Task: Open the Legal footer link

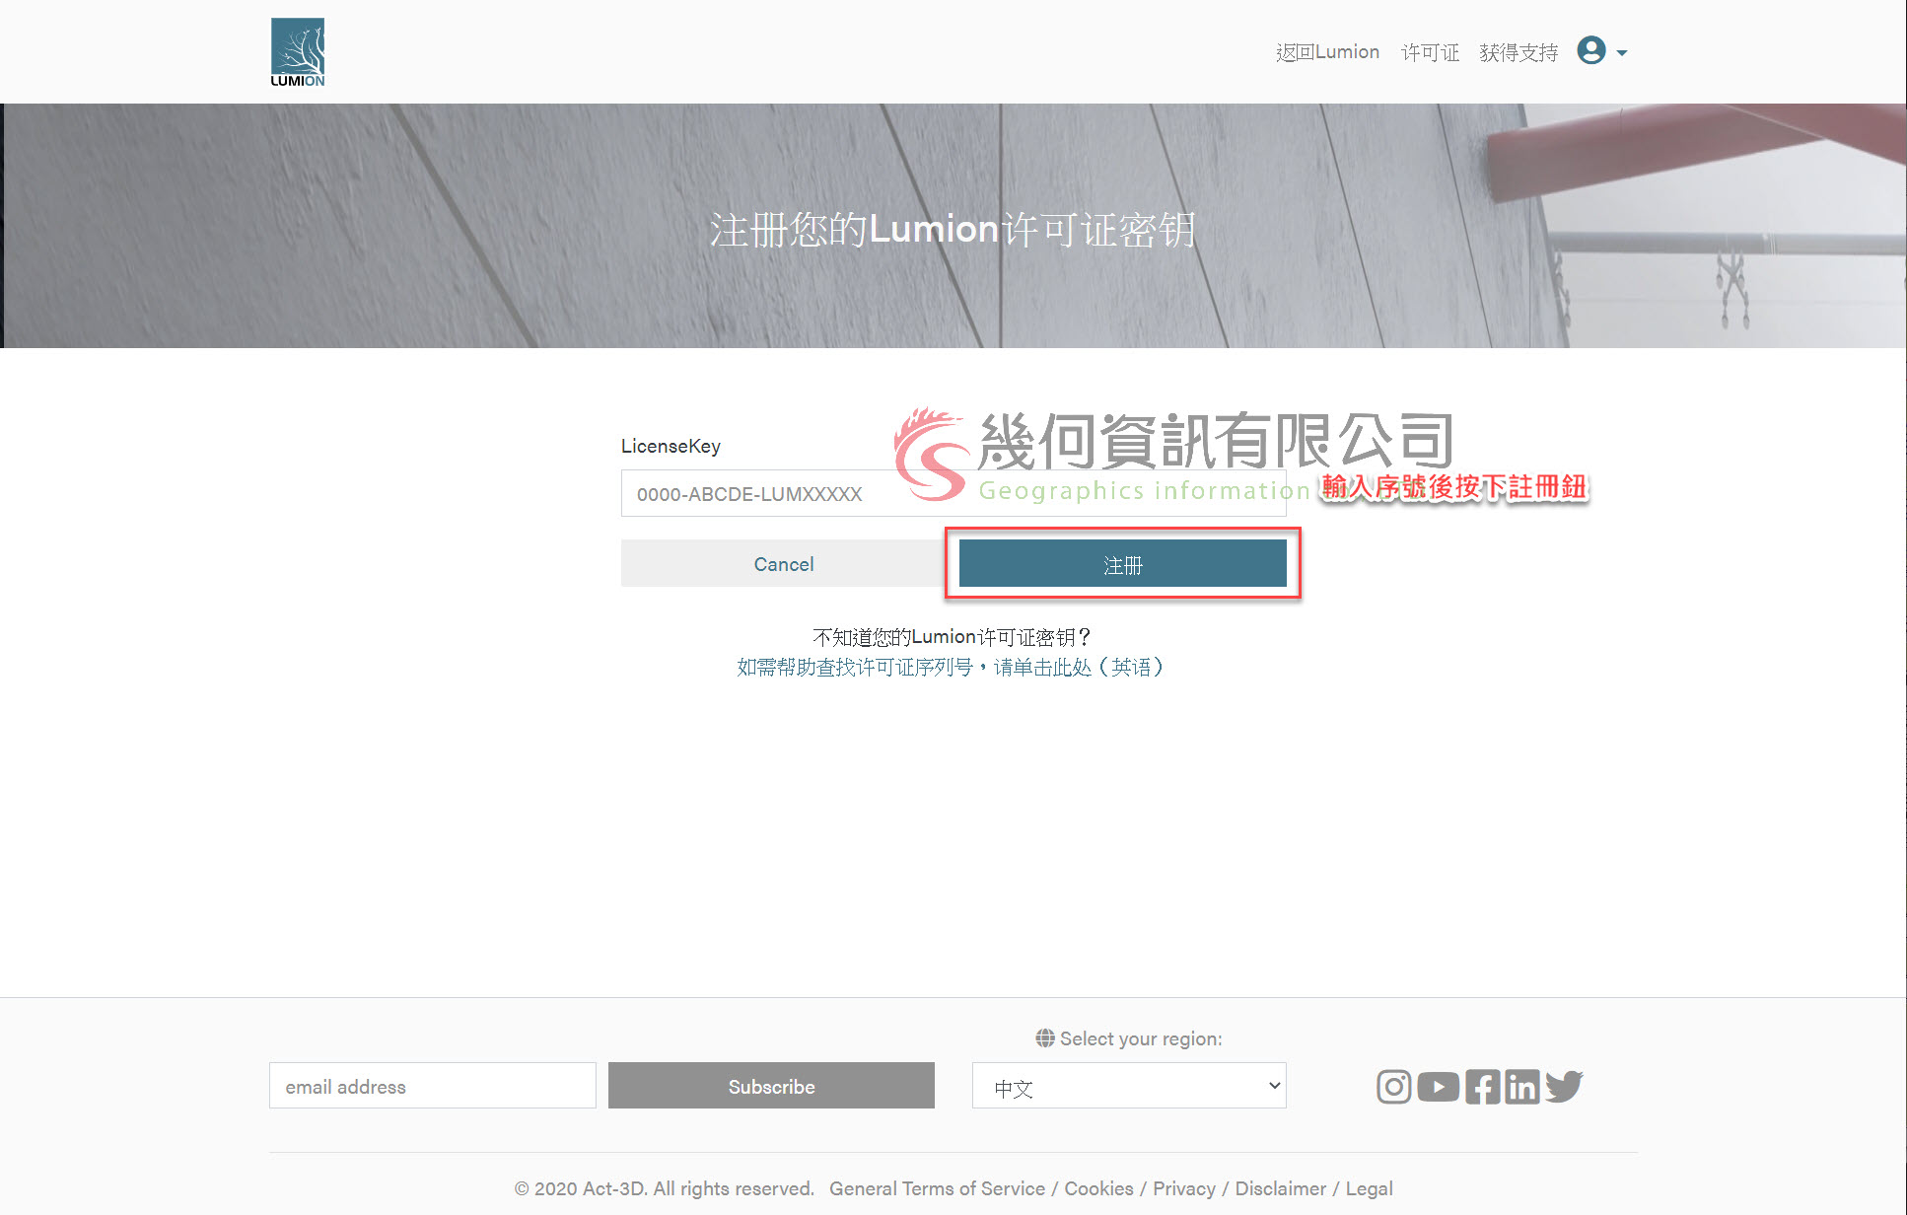Action: tap(1369, 1188)
